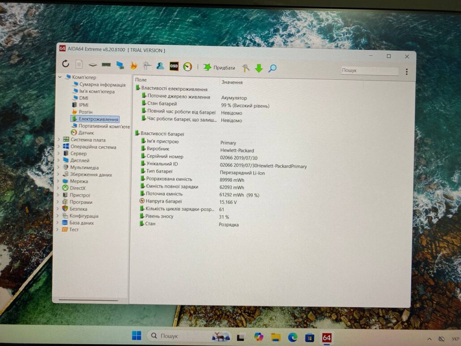Screen dimensions: 461x346
Task: Open the gauge SensorPanel icon
Action: tap(188, 67)
